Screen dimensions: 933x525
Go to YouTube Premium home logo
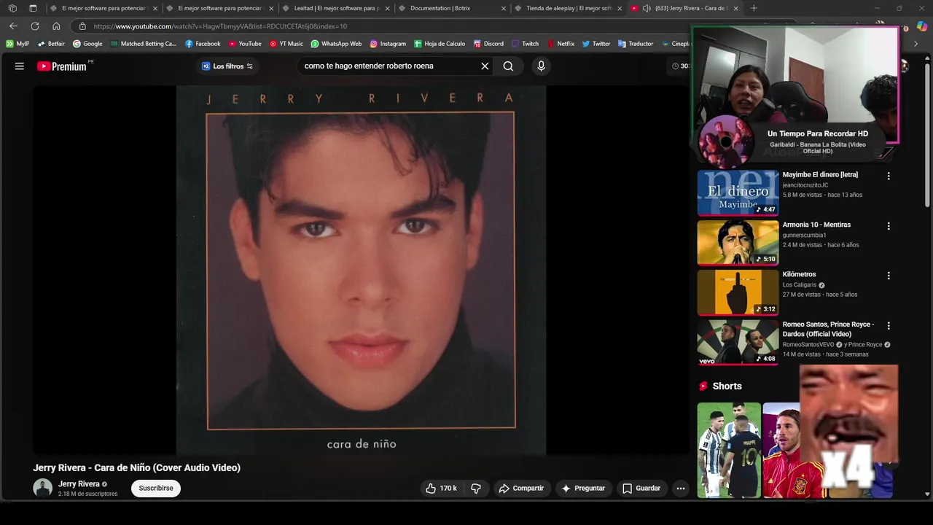[x=62, y=66]
